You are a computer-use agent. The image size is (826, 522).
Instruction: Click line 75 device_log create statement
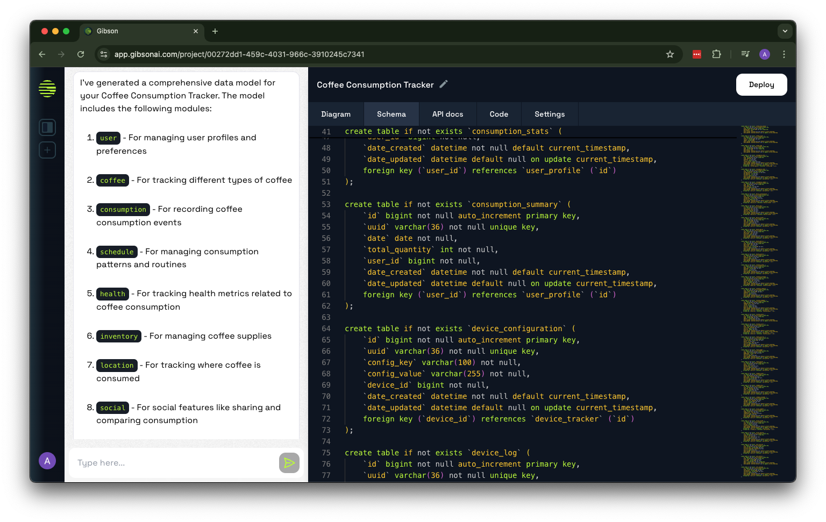coord(437,453)
